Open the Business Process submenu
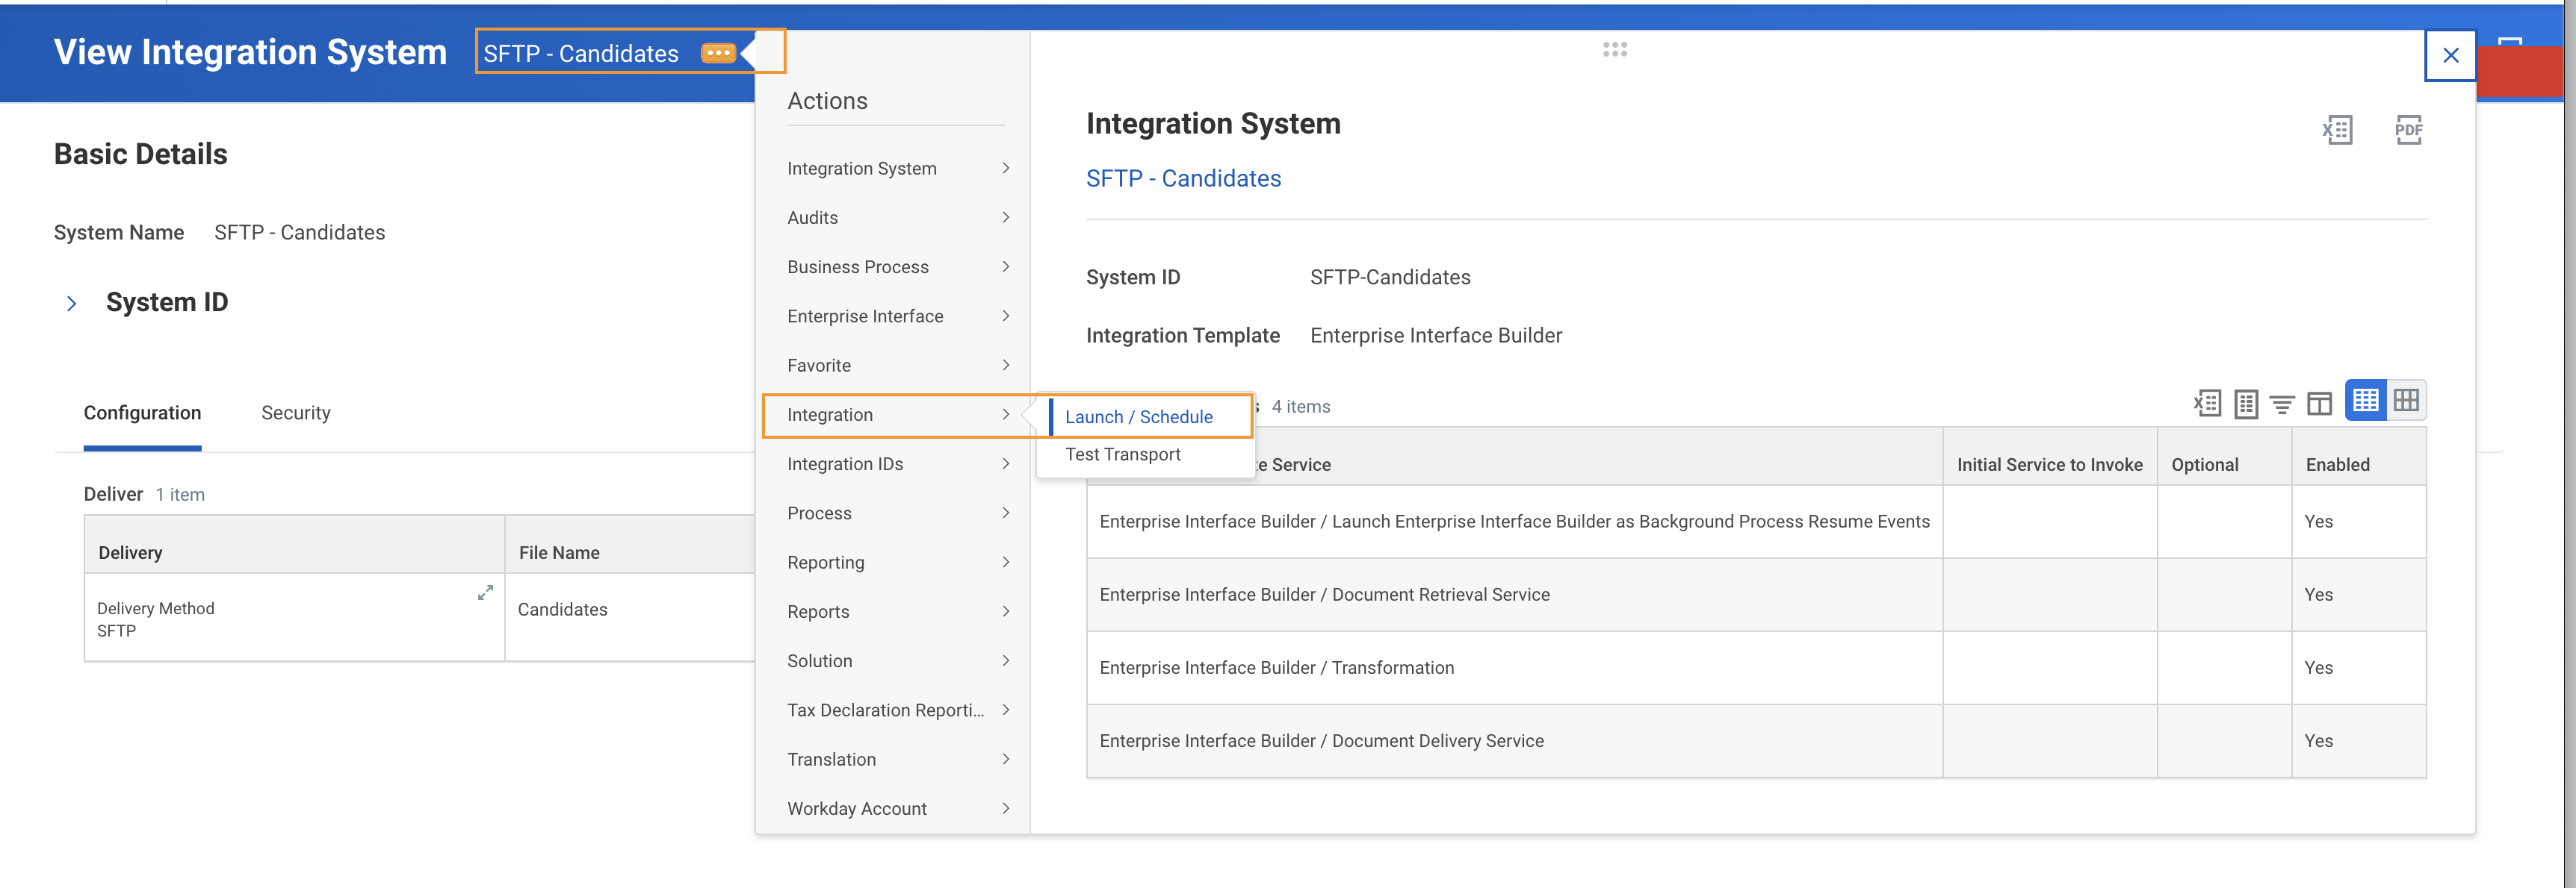The width and height of the screenshot is (2576, 888). 897,266
